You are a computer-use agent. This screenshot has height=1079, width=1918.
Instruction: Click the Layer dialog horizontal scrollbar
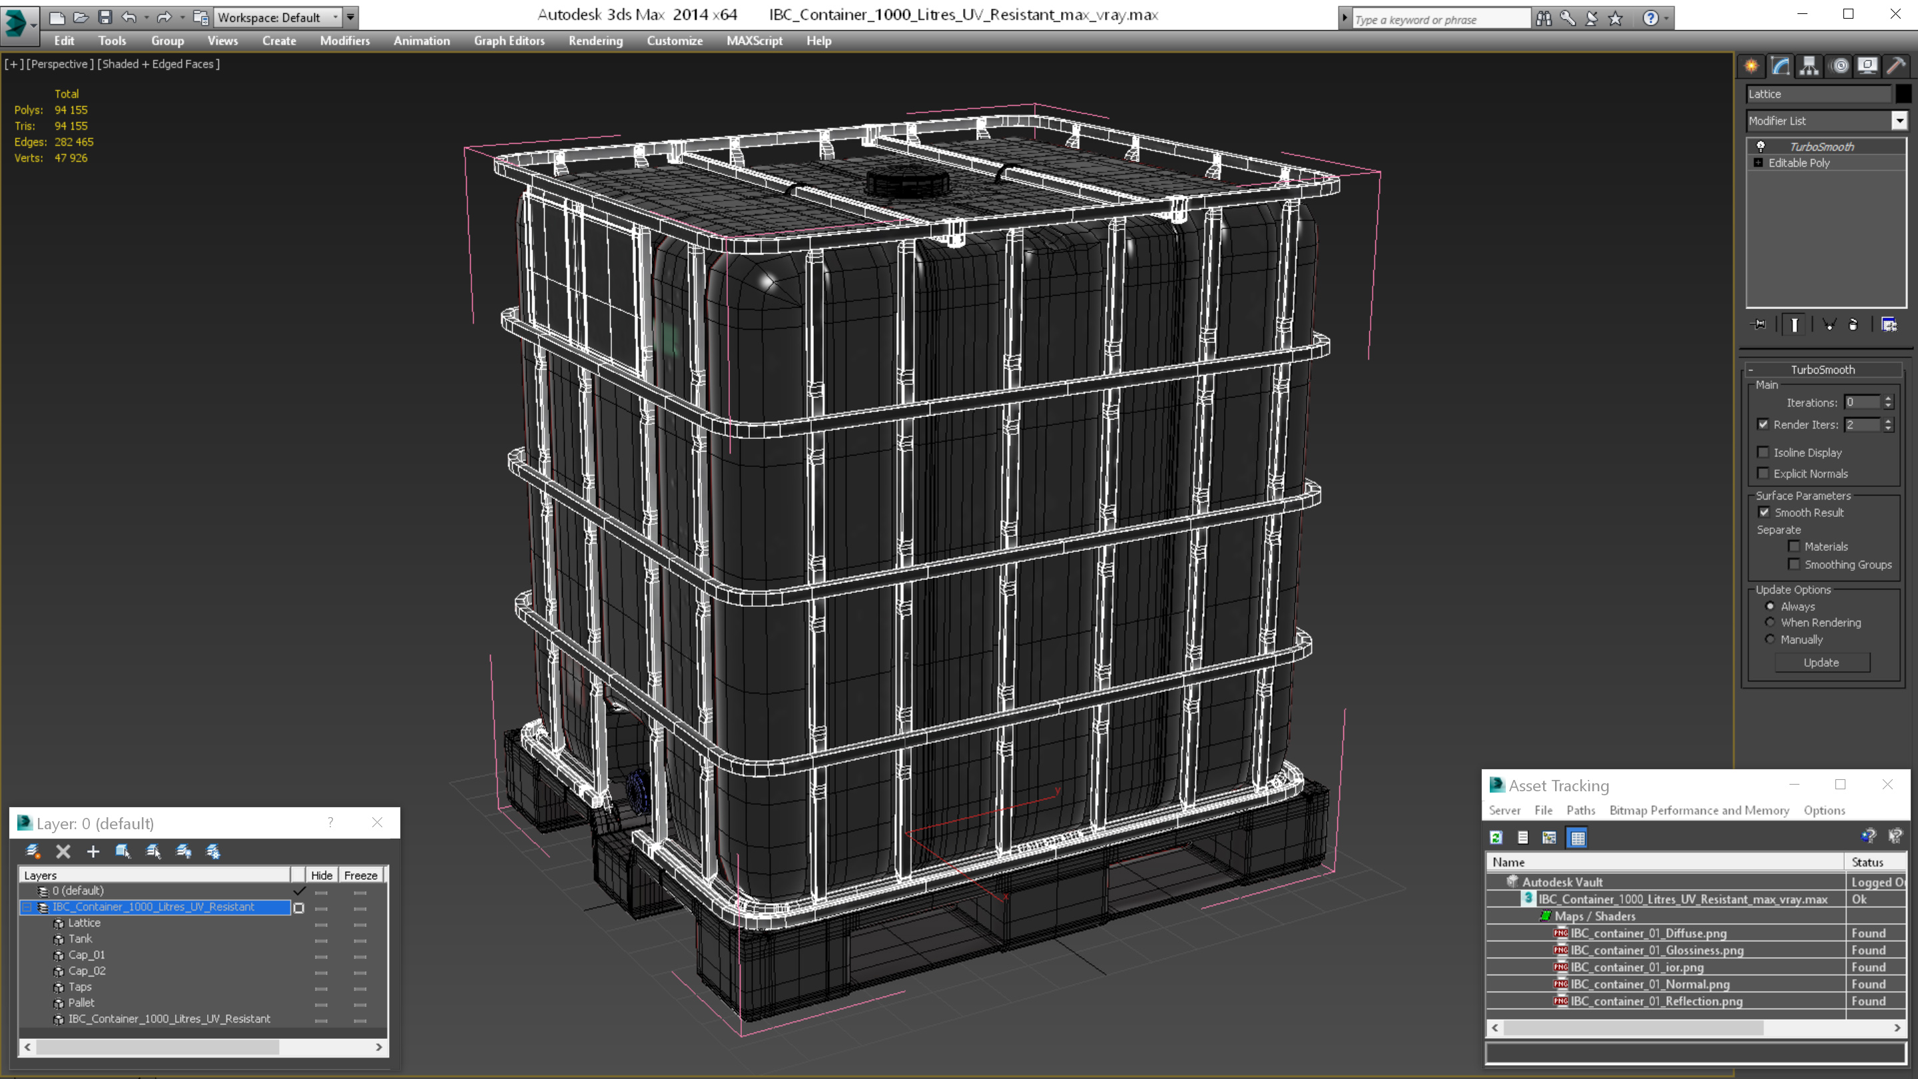202,1047
